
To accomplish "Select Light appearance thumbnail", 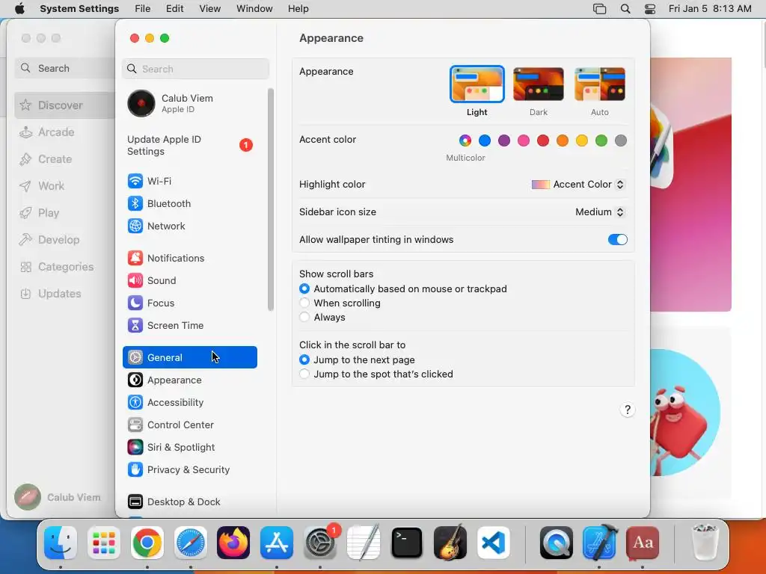I will (477, 84).
